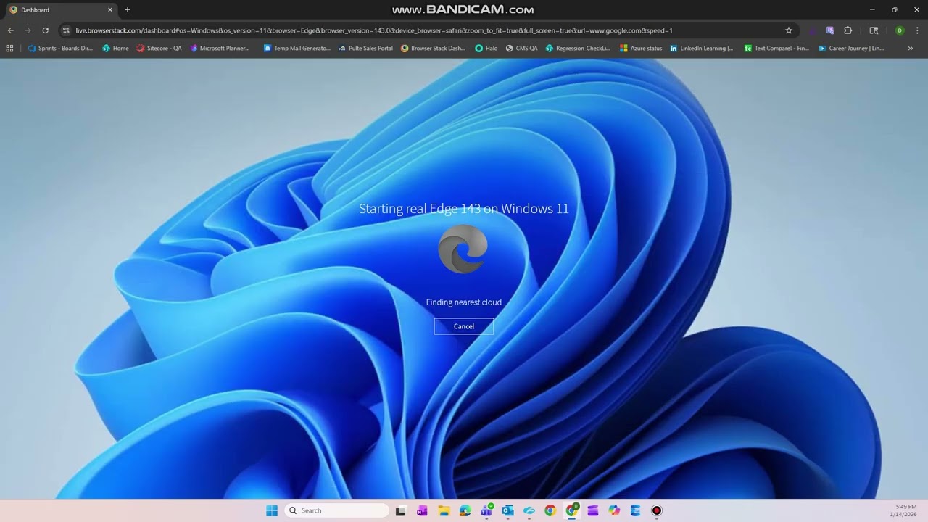Open Bandicam recorder icon on taskbar

pyautogui.click(x=657, y=510)
